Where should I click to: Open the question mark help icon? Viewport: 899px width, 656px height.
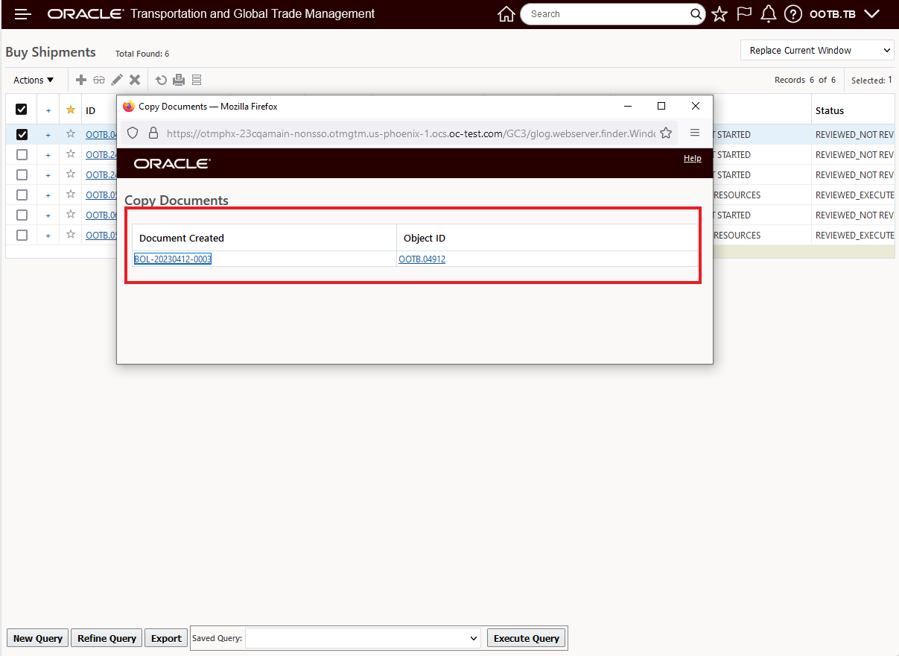pyautogui.click(x=792, y=14)
